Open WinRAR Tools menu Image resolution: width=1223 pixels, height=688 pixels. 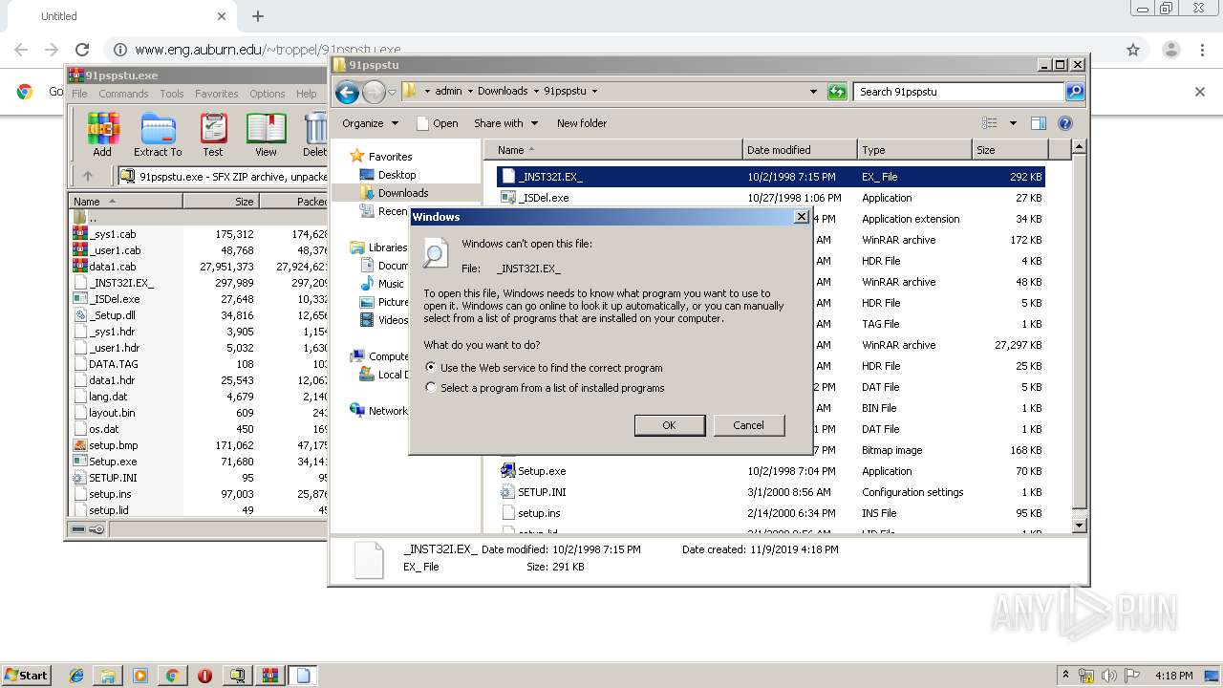tap(172, 94)
